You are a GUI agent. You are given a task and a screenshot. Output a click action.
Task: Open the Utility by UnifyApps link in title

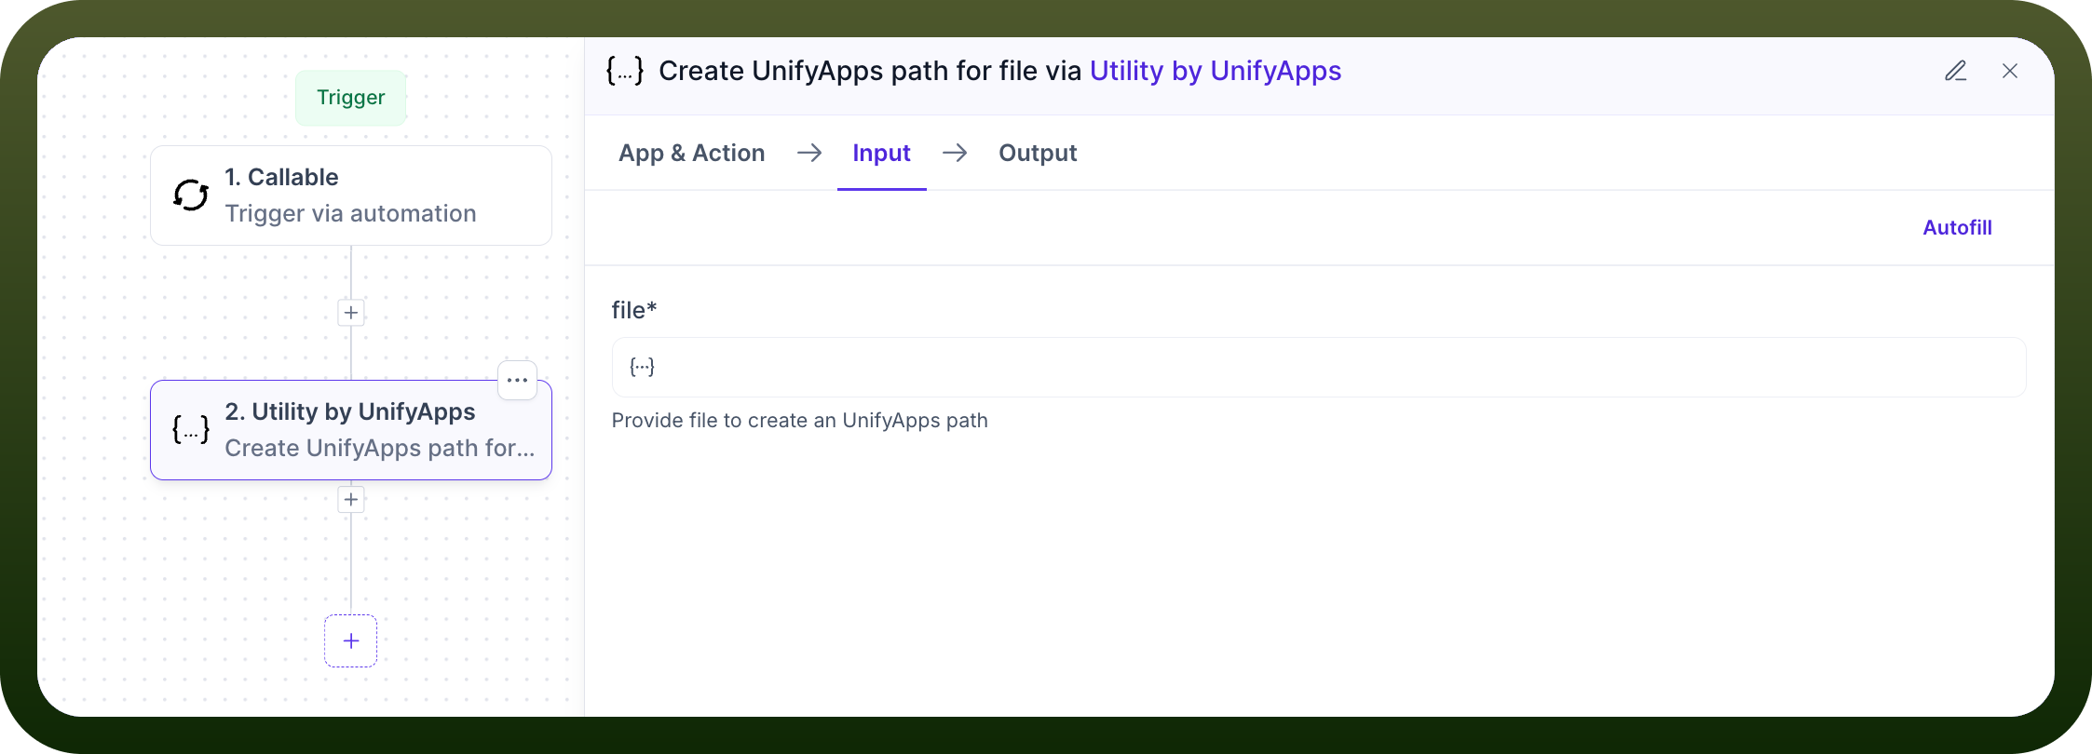(1216, 71)
